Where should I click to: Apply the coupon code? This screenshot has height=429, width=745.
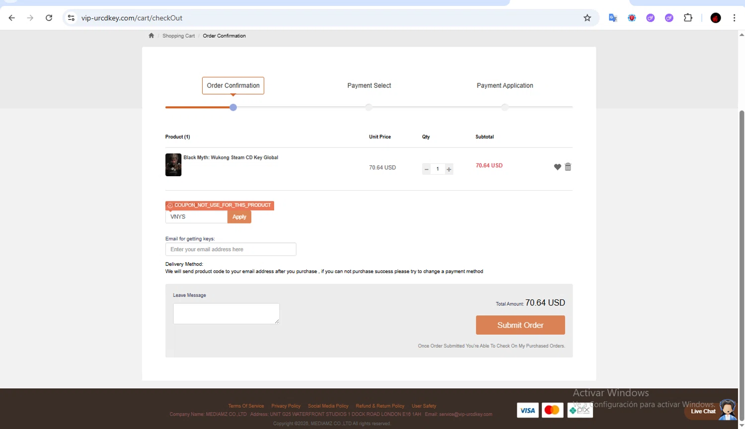pyautogui.click(x=239, y=217)
